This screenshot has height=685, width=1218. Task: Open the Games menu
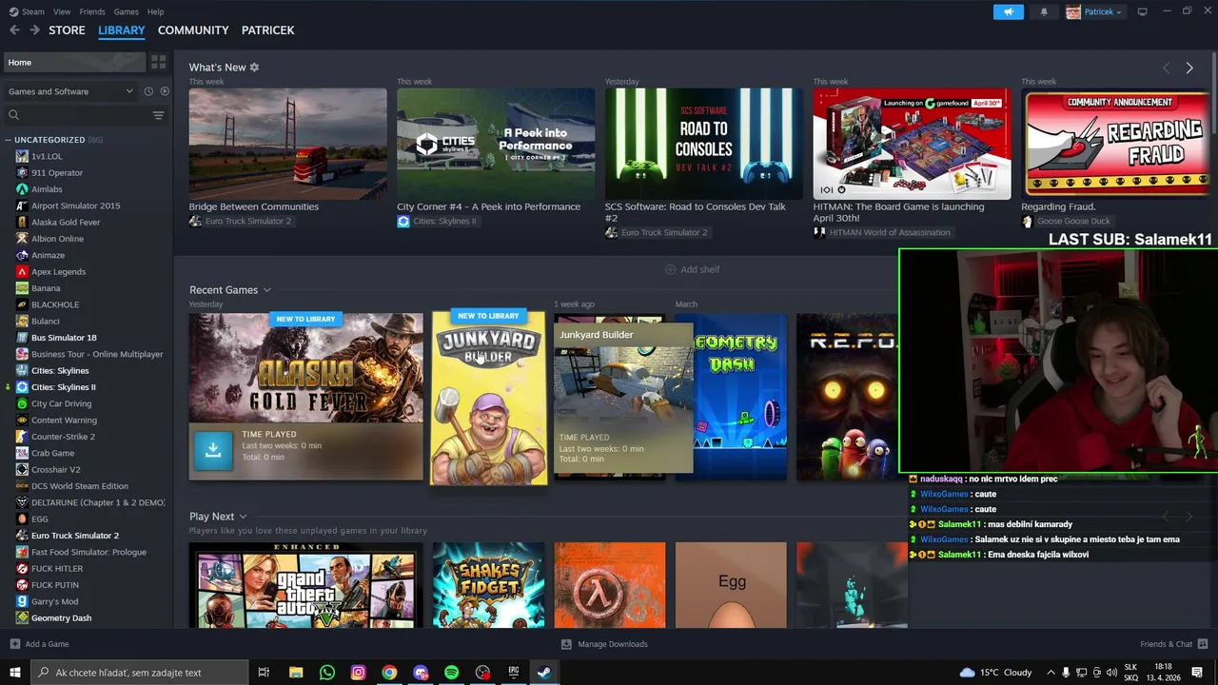click(x=126, y=11)
